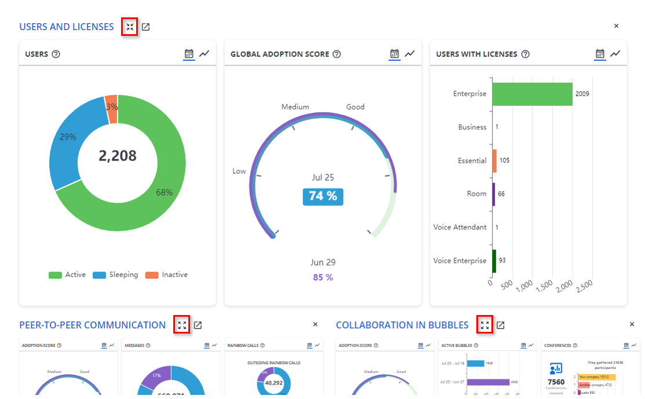The image size is (645, 399).
Task: Click the Voice Attendant license label
Action: (x=460, y=227)
